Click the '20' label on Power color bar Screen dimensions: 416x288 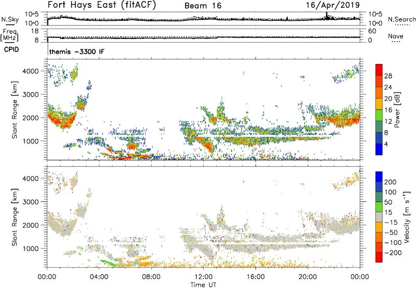[x=388, y=99]
